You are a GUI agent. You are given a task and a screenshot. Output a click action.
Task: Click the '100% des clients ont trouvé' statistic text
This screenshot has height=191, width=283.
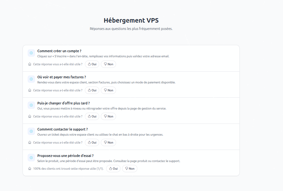[x=68, y=169]
